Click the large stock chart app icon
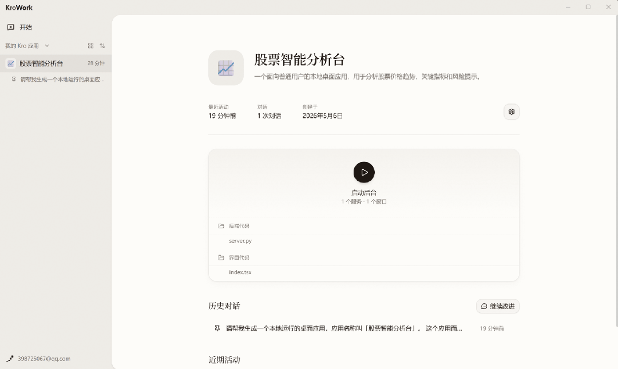This screenshot has width=618, height=369. (x=226, y=68)
